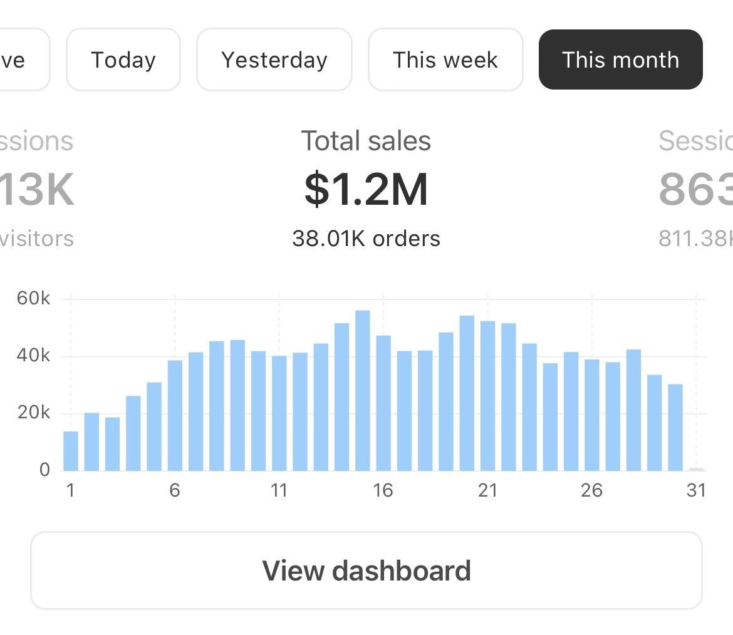The width and height of the screenshot is (733, 635).
Task: Select the tallest bar on day 15
Action: [363, 391]
